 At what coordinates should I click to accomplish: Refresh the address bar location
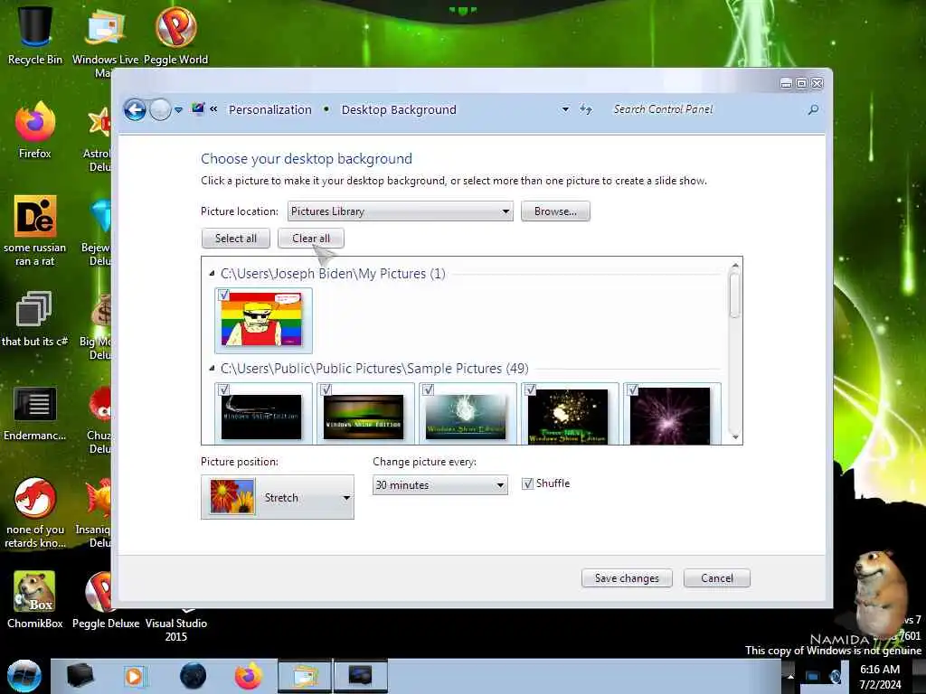(x=585, y=109)
